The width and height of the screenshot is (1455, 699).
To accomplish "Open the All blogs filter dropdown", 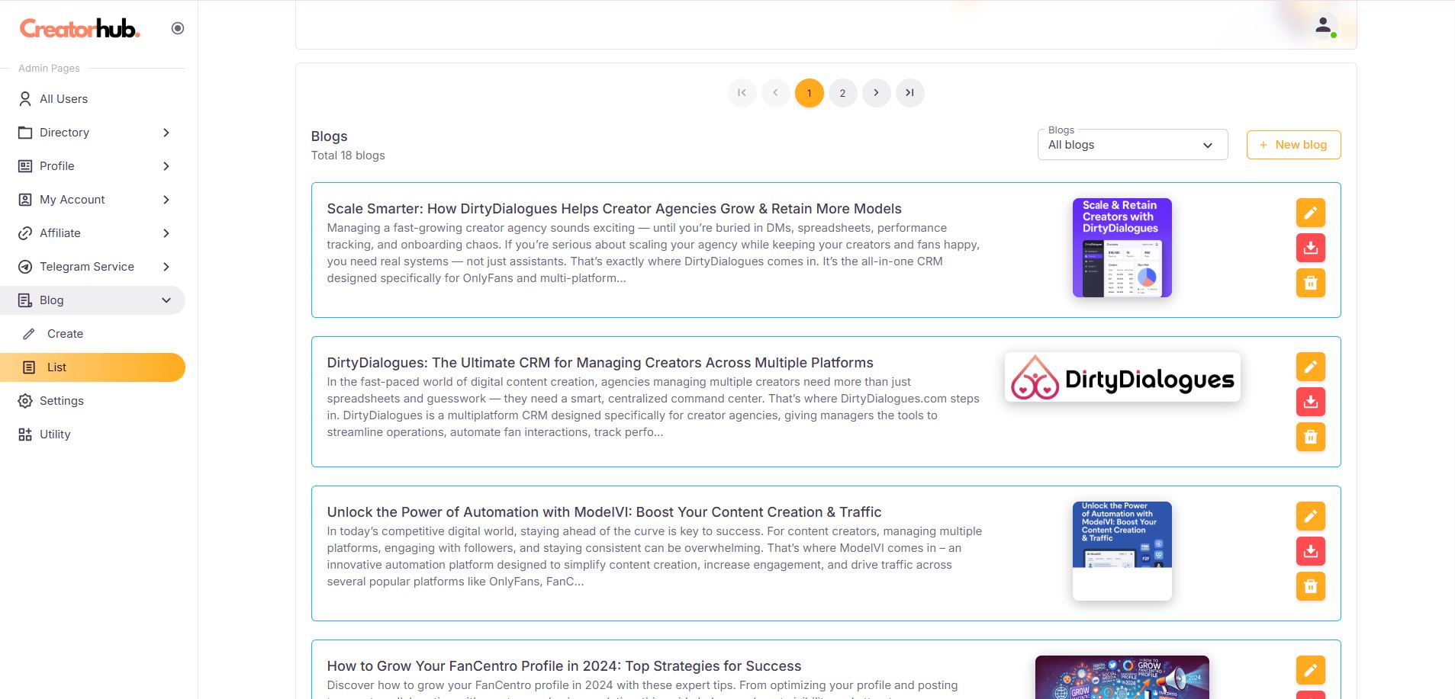I will (x=1131, y=145).
